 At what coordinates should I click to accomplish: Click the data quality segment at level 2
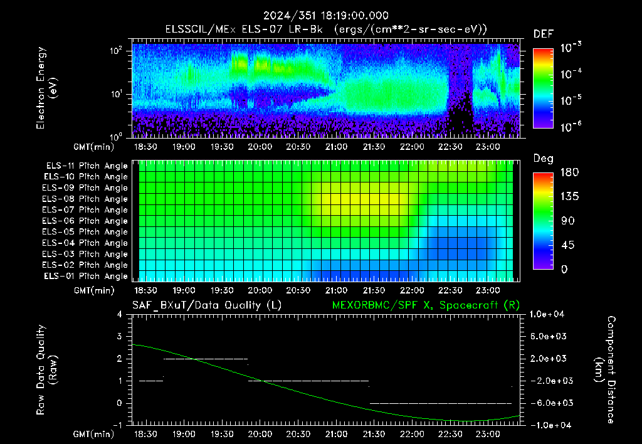(x=206, y=359)
